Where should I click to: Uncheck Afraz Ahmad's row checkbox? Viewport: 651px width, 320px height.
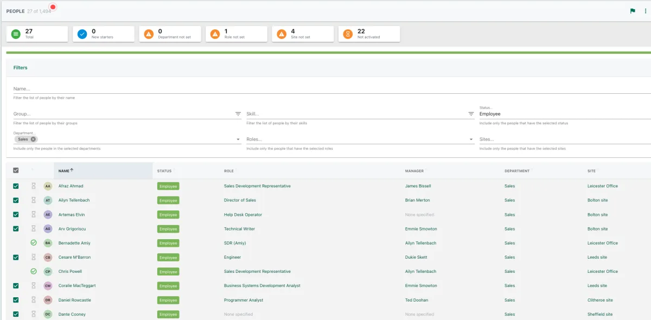coord(16,186)
